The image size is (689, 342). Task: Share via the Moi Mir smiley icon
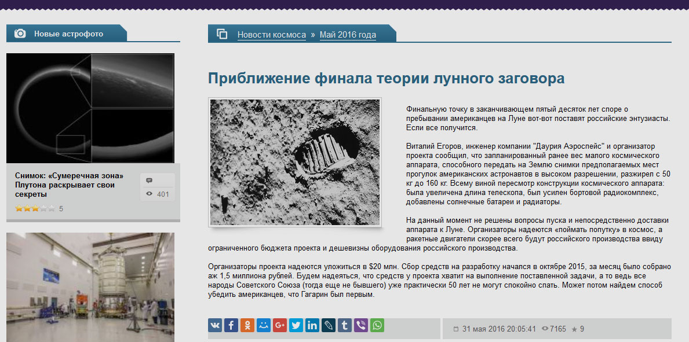(x=264, y=325)
